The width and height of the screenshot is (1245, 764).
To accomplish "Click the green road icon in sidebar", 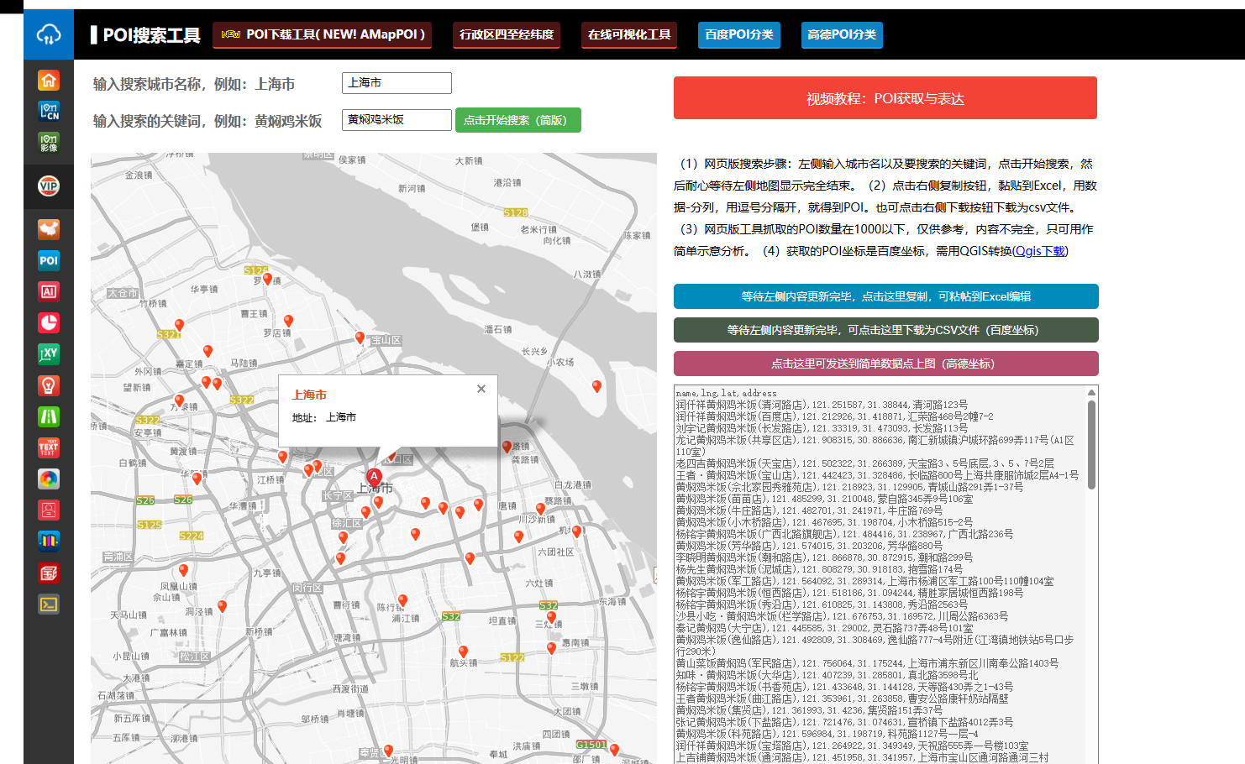I will [49, 416].
